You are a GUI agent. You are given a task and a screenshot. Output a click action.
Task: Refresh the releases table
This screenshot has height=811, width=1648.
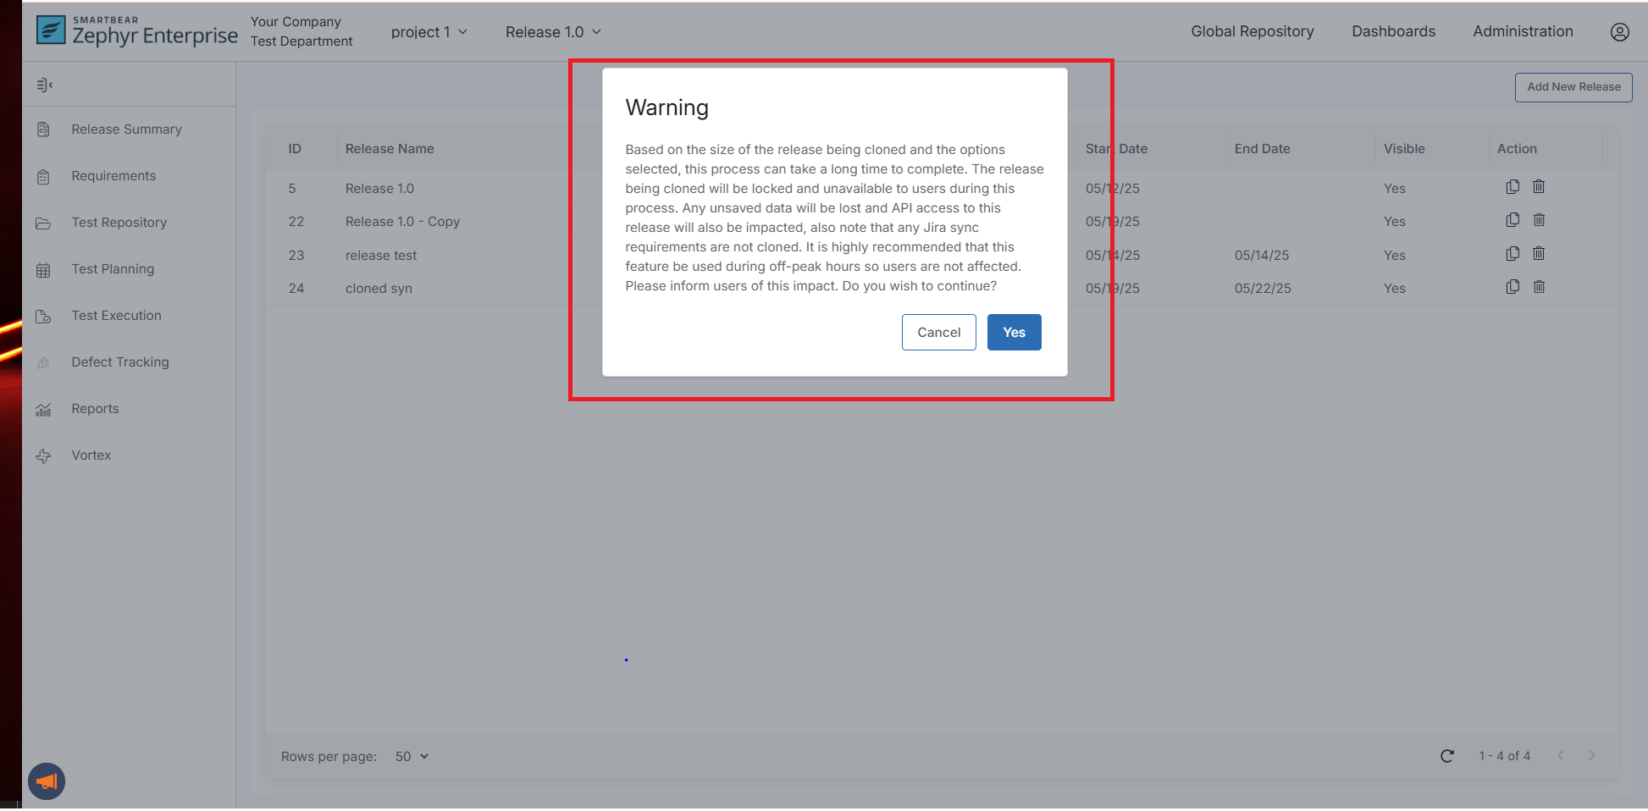click(x=1447, y=756)
